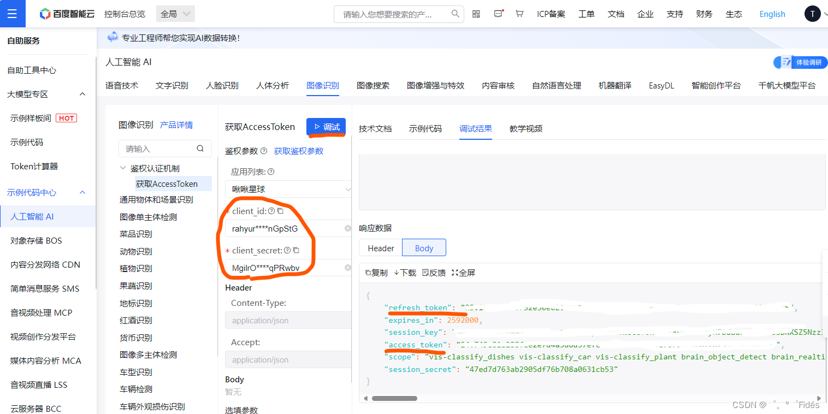Click the cloud icon in the banner

pos(113,37)
